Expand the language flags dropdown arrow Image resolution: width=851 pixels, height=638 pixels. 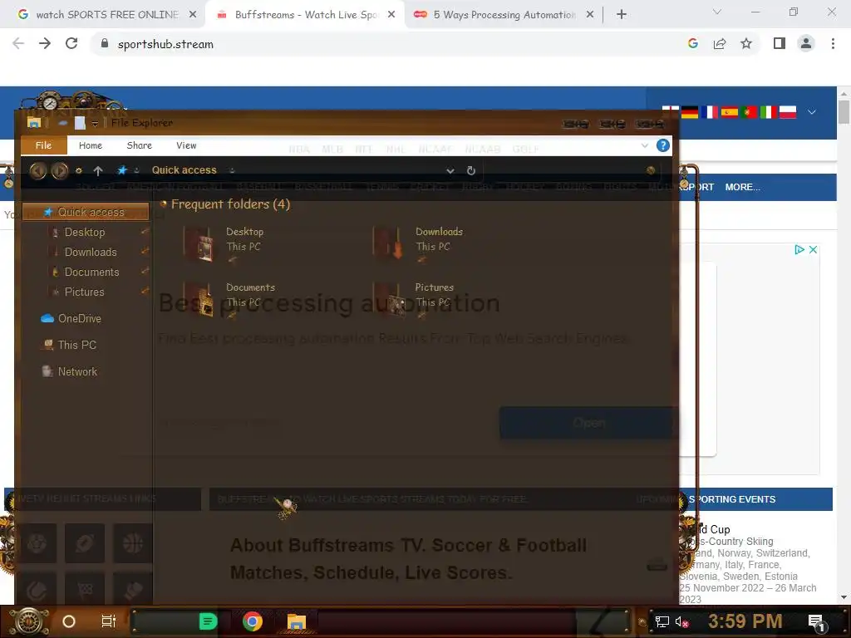point(812,112)
